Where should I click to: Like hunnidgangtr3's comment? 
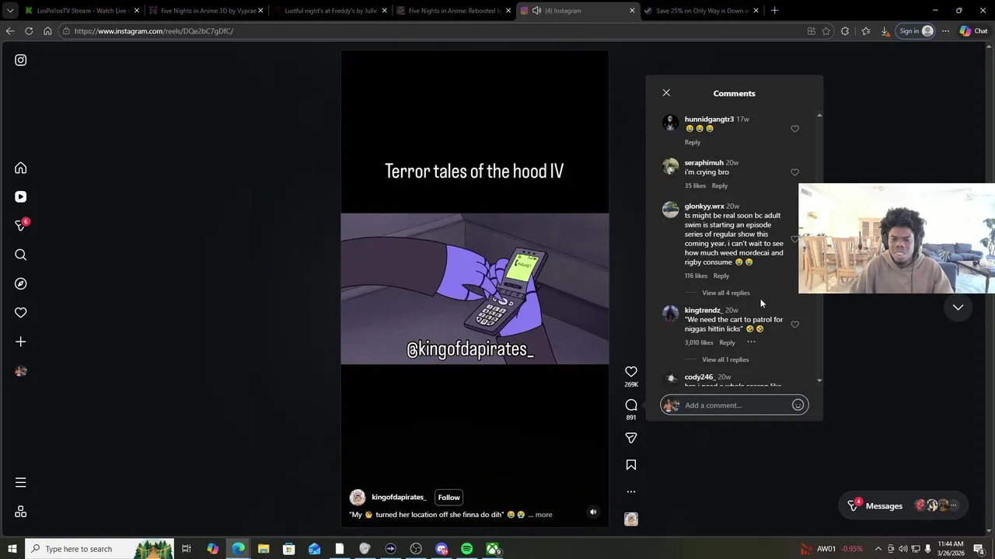[x=794, y=129]
